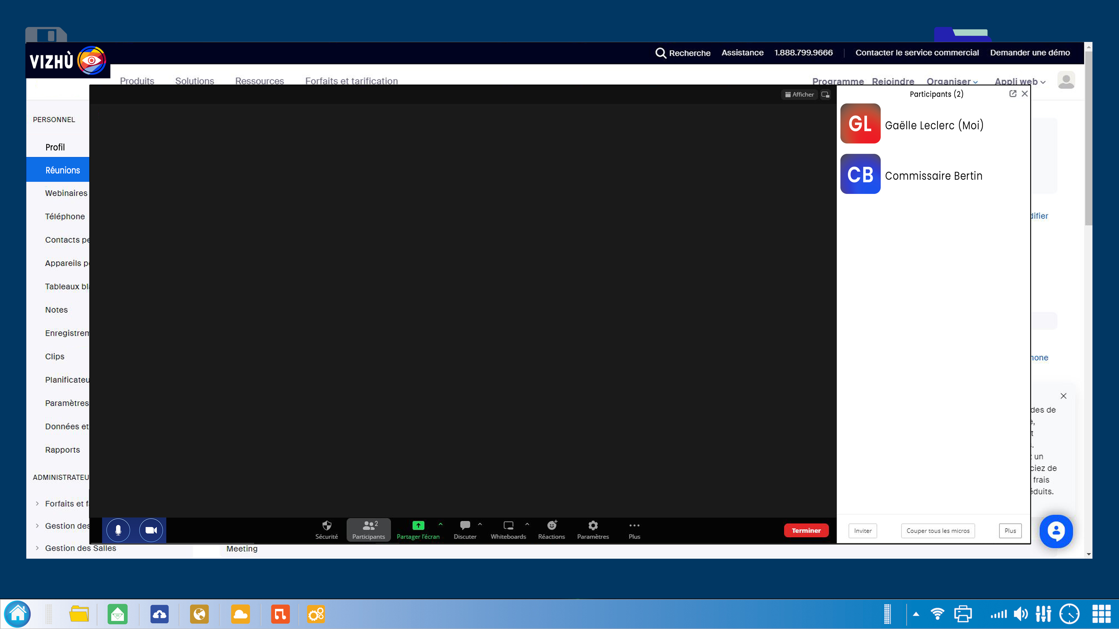Click Couper tous les micros
This screenshot has height=629, width=1119.
[x=938, y=530]
